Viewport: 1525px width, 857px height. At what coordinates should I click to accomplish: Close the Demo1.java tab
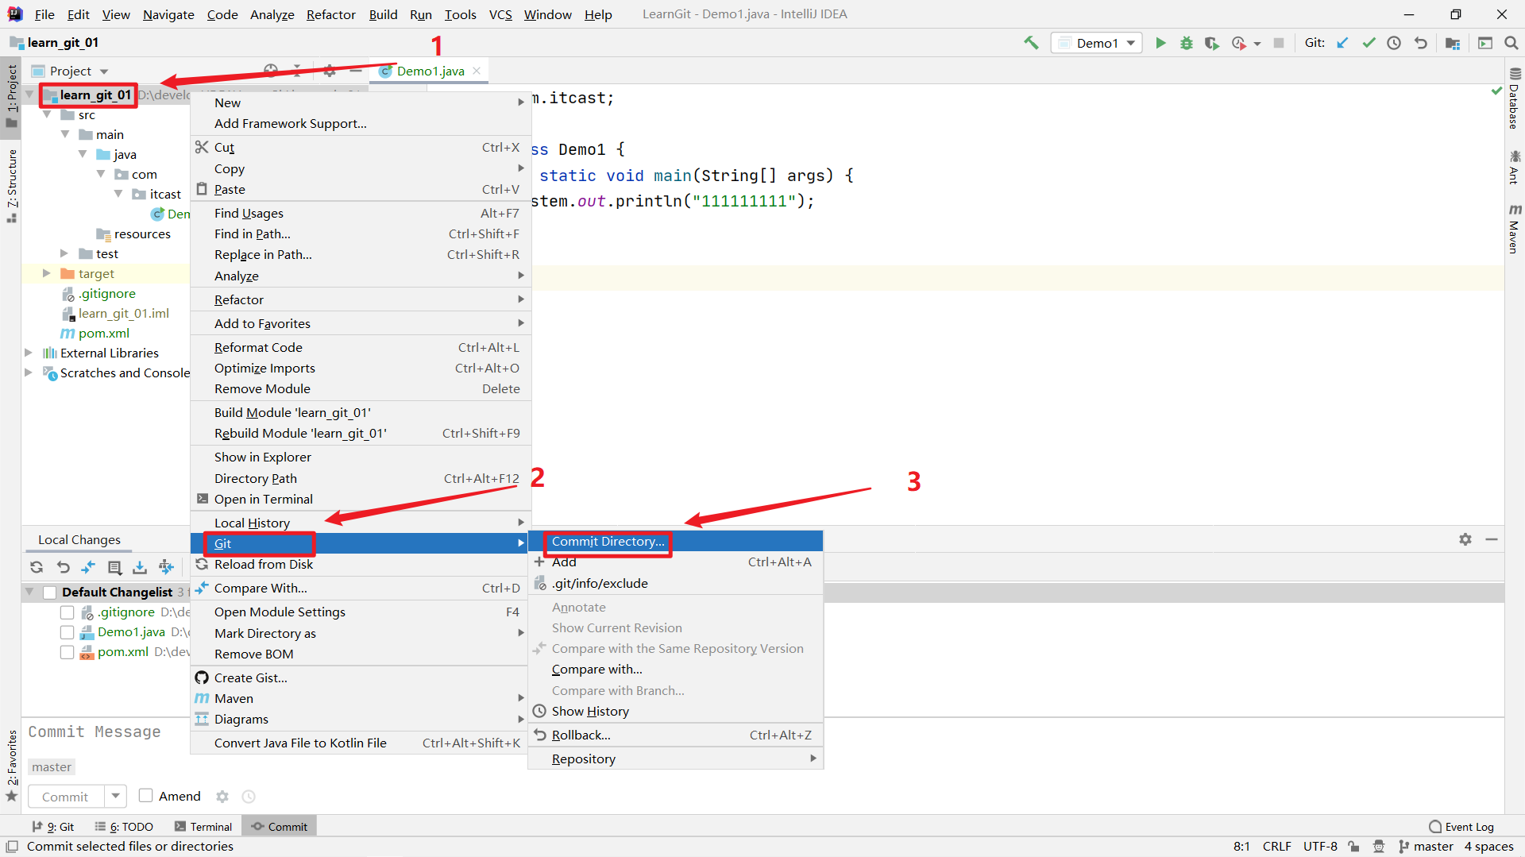click(477, 71)
